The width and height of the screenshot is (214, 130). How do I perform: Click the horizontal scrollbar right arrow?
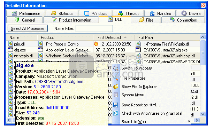197,120
